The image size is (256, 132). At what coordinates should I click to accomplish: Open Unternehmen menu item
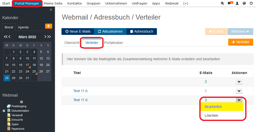pyautogui.click(x=116, y=4)
